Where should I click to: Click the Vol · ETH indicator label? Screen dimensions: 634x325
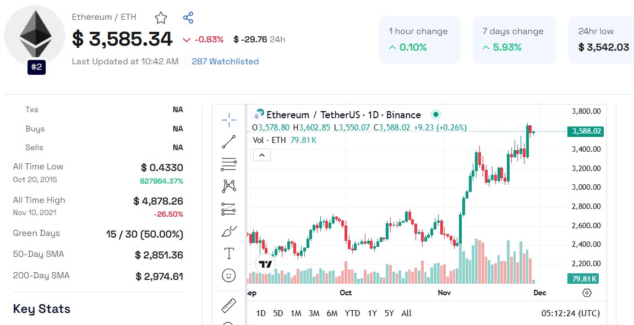coord(269,140)
